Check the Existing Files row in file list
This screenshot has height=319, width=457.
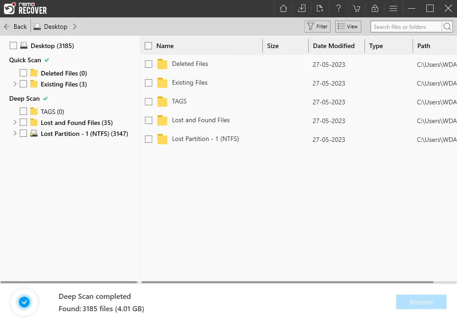[149, 83]
